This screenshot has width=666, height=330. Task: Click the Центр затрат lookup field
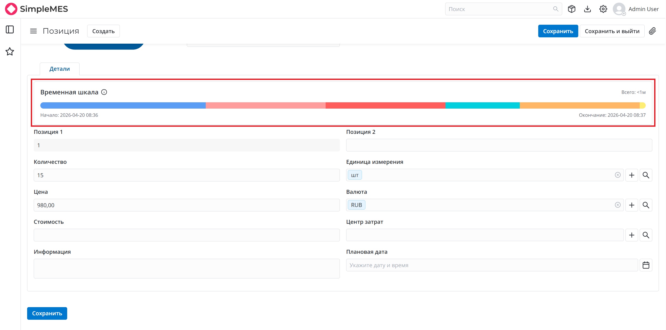point(485,235)
